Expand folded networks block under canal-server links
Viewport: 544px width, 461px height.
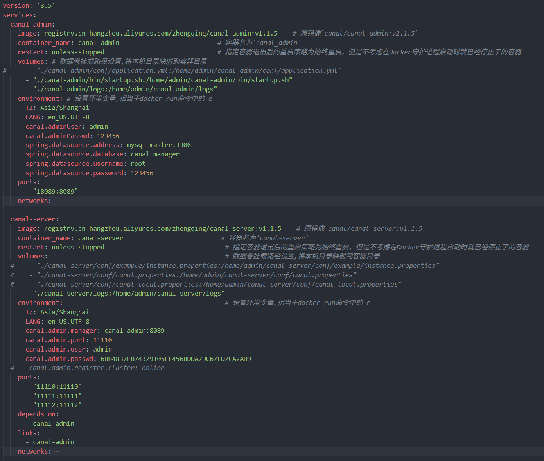(56, 452)
